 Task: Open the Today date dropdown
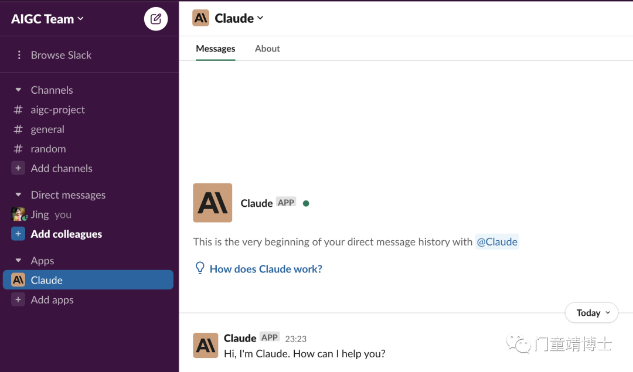(592, 313)
